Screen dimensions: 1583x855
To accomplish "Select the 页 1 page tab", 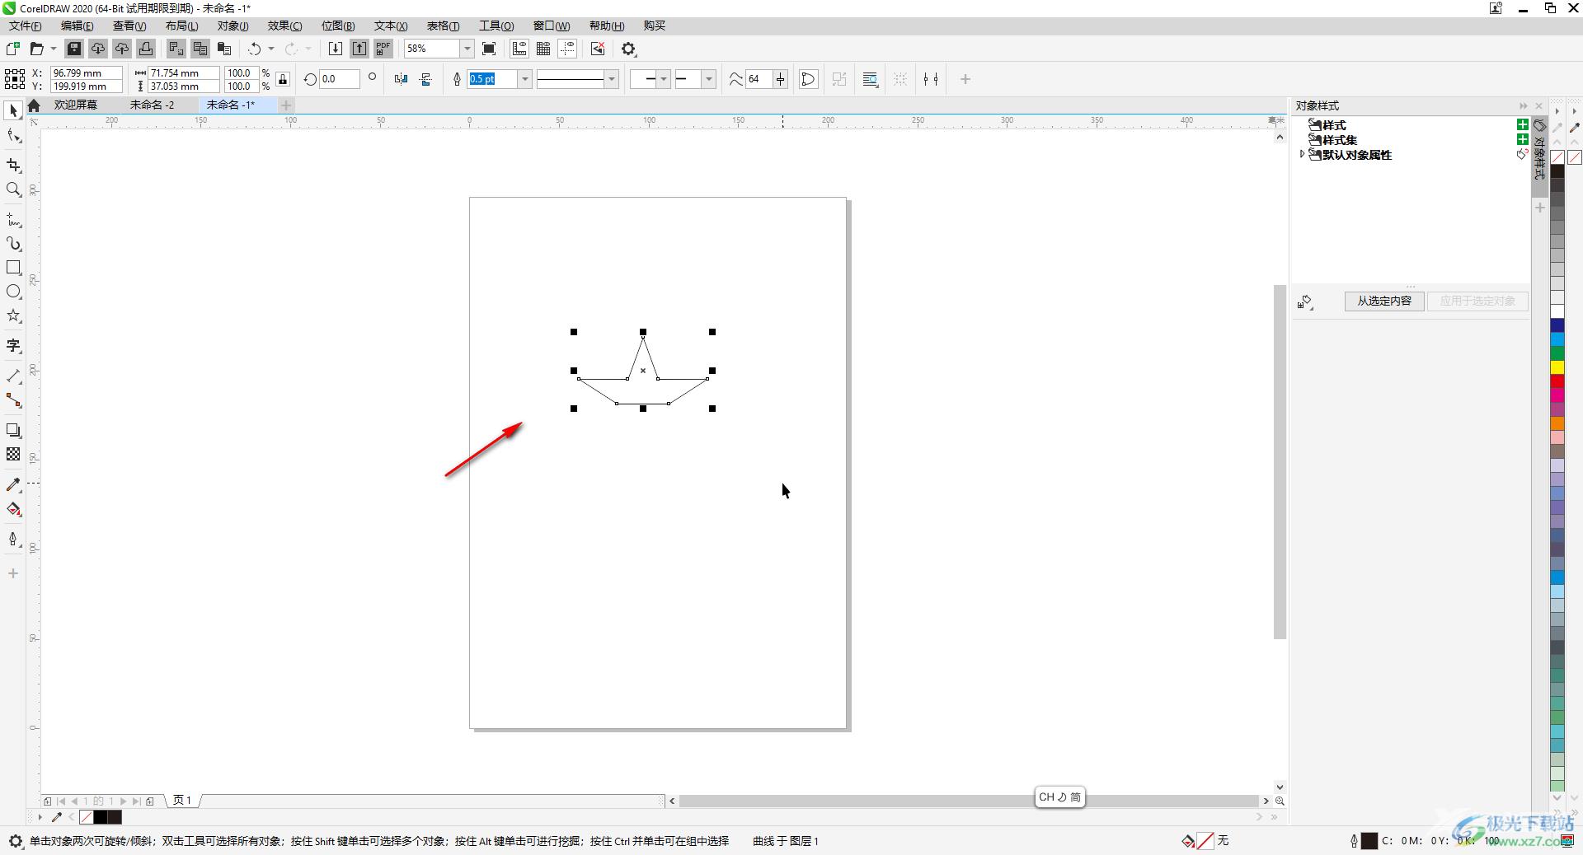I will pyautogui.click(x=182, y=800).
